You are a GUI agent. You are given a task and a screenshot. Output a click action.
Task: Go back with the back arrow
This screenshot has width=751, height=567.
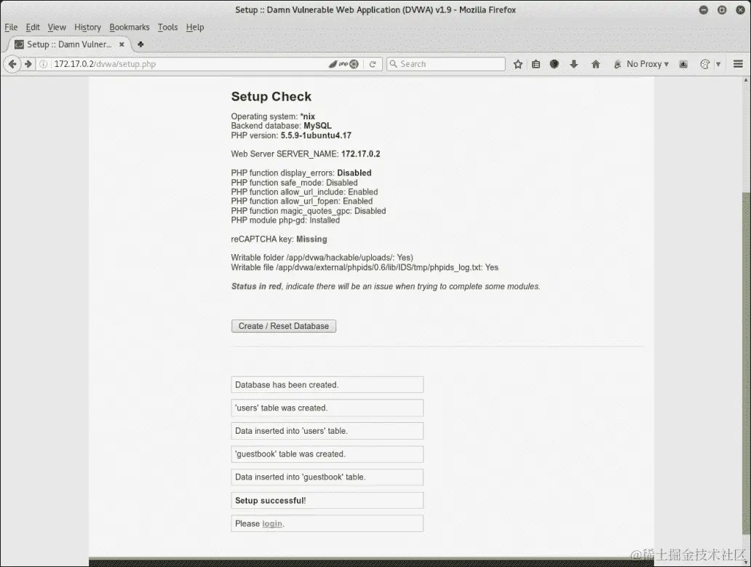click(12, 64)
